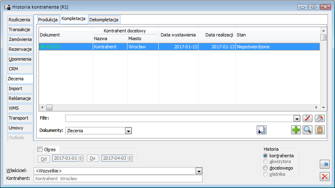Viewport: 335px width, 188px height.
Task: Click the horizontal scrollbar right arrow
Action: pyautogui.click(x=317, y=108)
